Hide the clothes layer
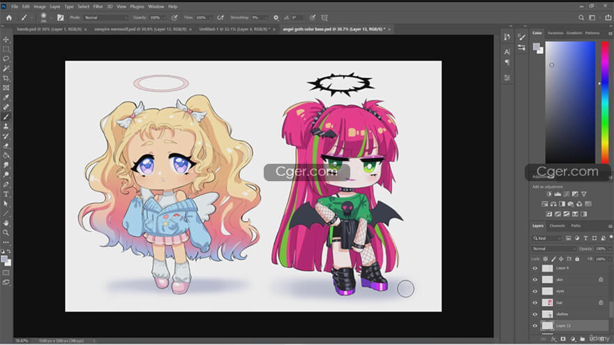The height and width of the screenshot is (345, 614). (535, 314)
